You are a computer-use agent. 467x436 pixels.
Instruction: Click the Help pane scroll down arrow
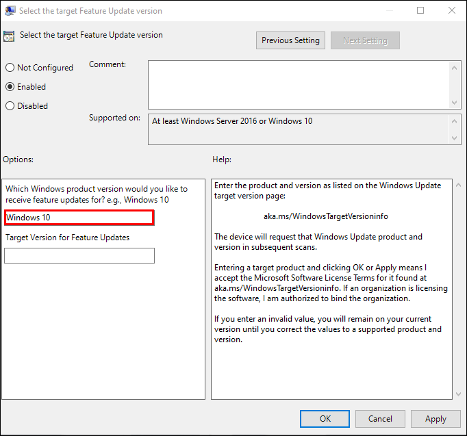[x=458, y=394]
